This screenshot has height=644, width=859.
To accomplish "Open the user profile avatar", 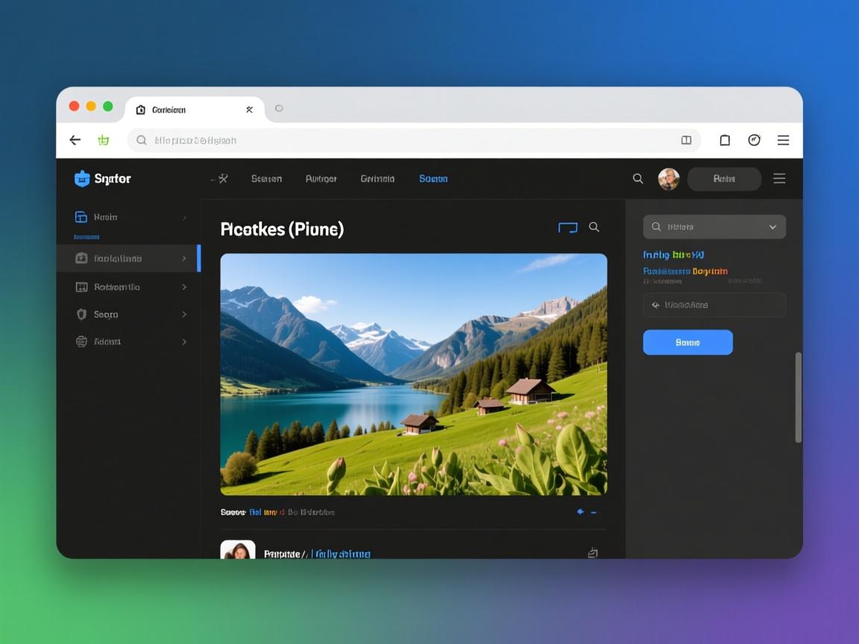I will pos(668,179).
